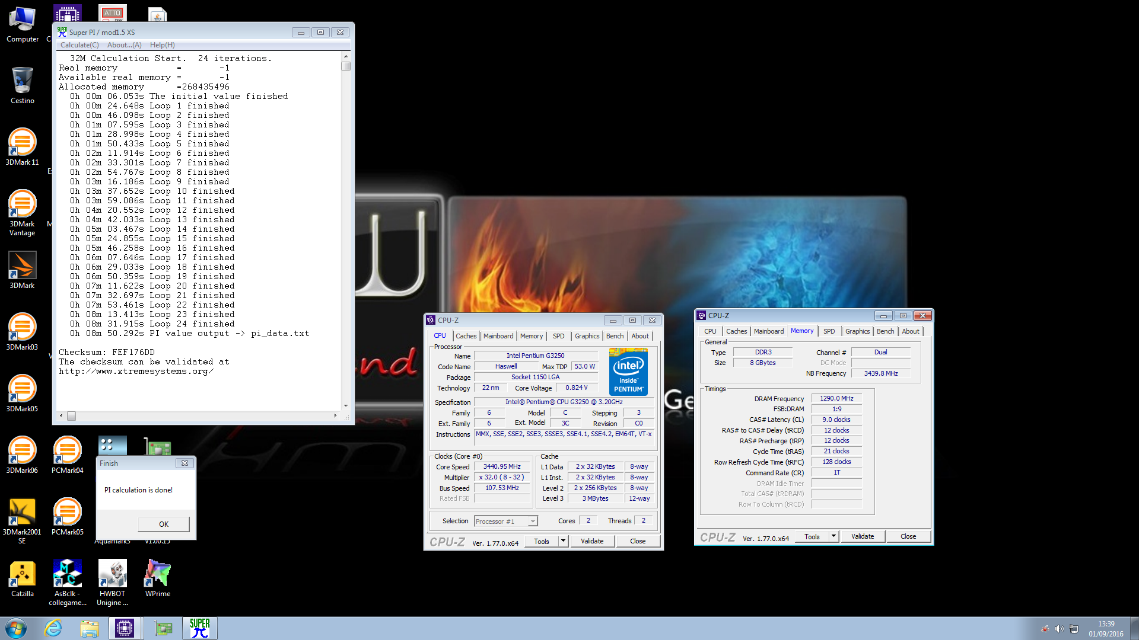
Task: Click the Windows Start orb
Action: 16,628
